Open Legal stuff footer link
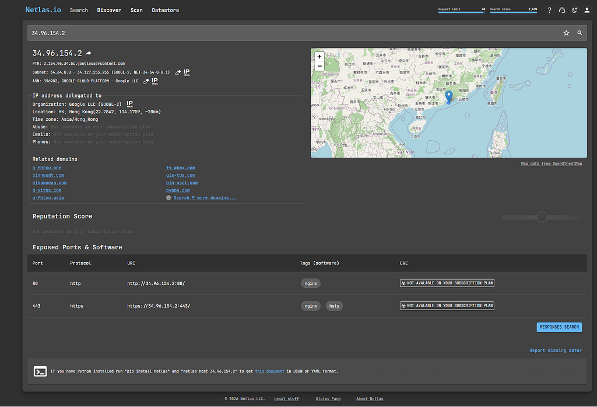This screenshot has height=407, width=597. tap(286, 399)
